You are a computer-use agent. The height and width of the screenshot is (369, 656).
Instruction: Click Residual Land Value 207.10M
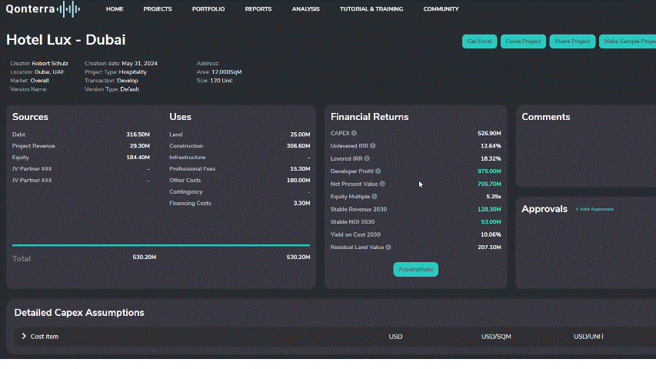pos(489,248)
